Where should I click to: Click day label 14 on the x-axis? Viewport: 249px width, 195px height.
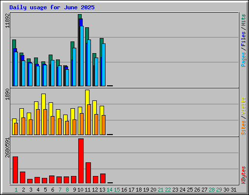coord(109,190)
